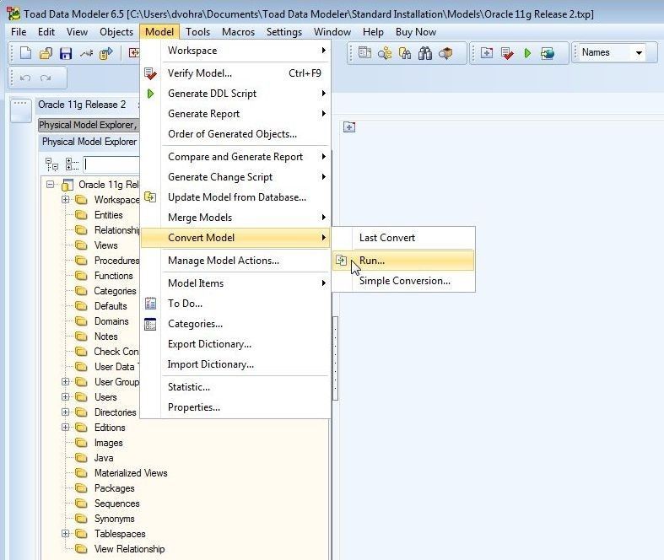
Task: Click Order of Generated Objects... entry
Action: 235,134
